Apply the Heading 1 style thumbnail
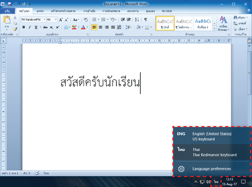The height and width of the screenshot is (187, 252). 202,23
